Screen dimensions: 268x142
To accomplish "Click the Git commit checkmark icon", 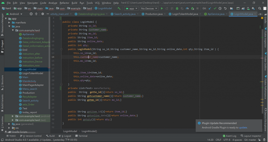I will (x=215, y=8).
